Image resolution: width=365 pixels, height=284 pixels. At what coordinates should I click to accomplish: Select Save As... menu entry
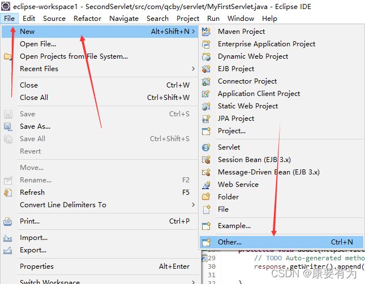click(100, 126)
